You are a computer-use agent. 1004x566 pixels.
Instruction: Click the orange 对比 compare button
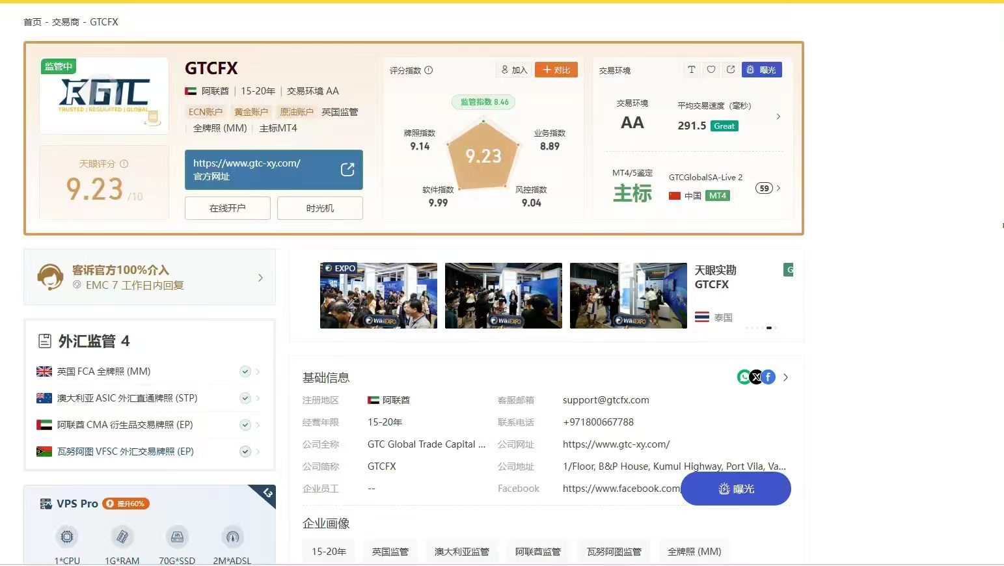[556, 70]
